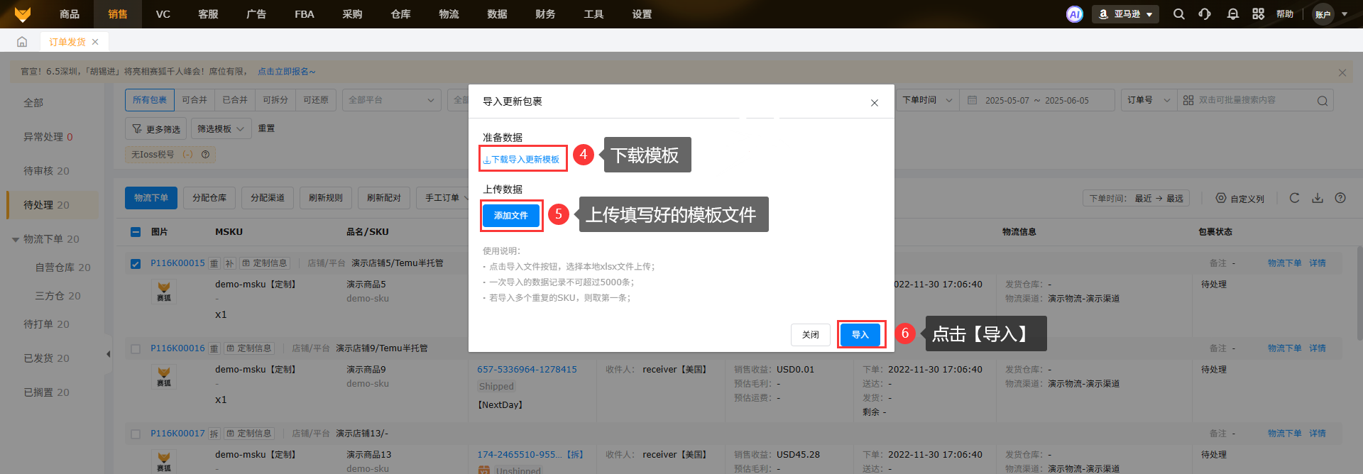Viewport: 1363px width, 474px height.
Task: Open the 仓库 menu
Action: pyautogui.click(x=400, y=14)
